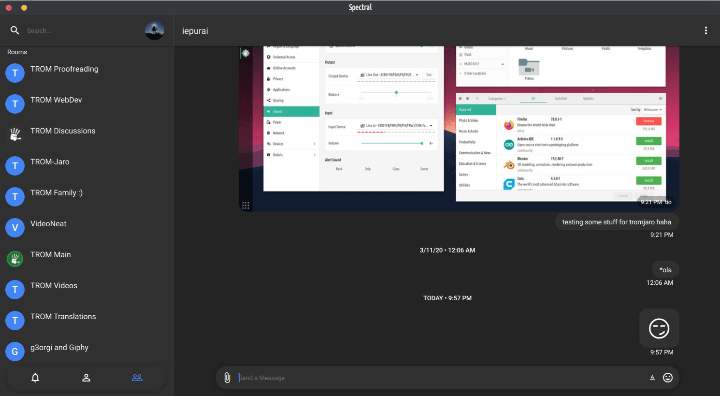Switch to the single person contacts tab
This screenshot has height=396, width=720.
[x=86, y=378]
